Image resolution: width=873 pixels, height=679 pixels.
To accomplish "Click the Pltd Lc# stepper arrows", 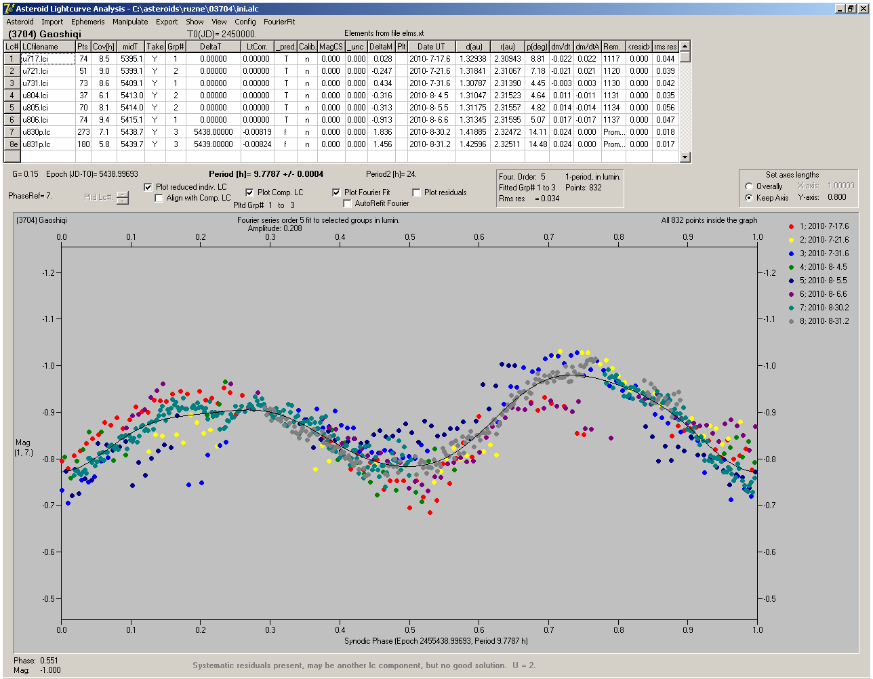I will pos(123,198).
